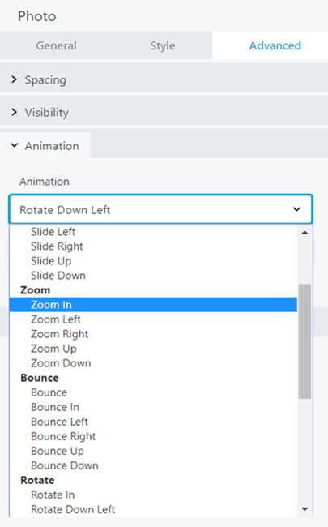328x527 pixels.
Task: Select the Zoom In animation option
Action: point(153,305)
